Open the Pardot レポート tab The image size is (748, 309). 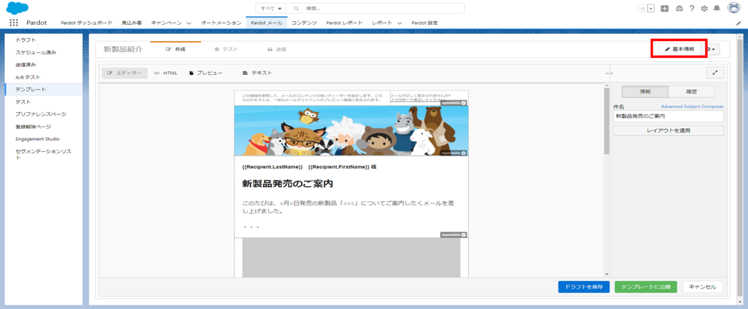tap(344, 23)
